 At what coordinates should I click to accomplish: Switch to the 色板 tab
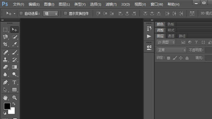pyautogui.click(x=171, y=24)
